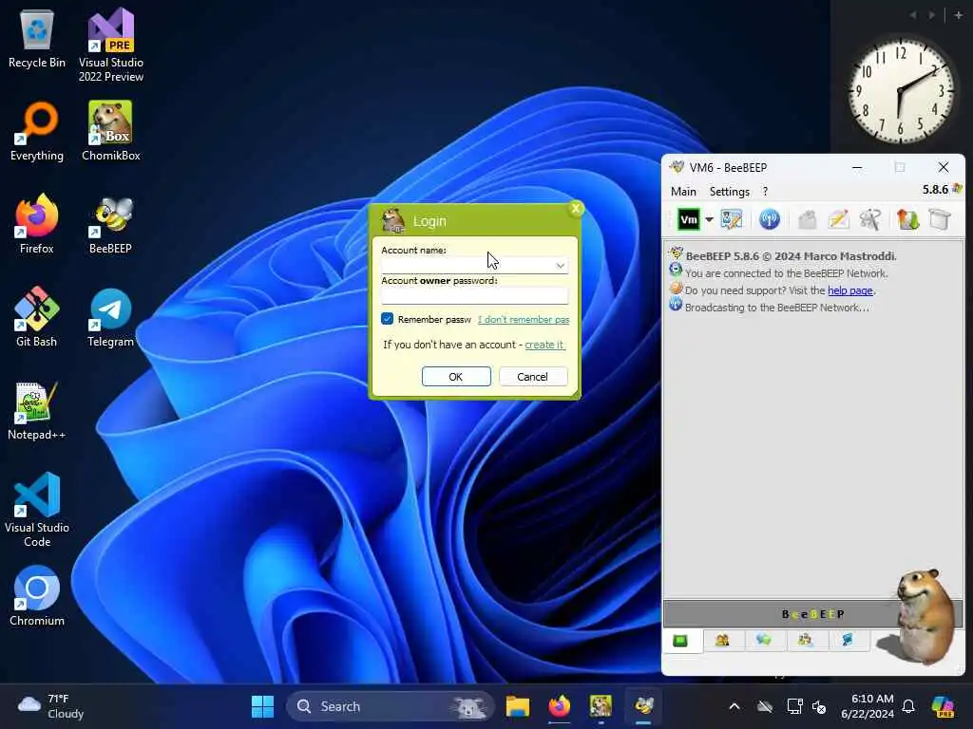
Task: Select the Everything desktop icon
Action: pos(37,131)
